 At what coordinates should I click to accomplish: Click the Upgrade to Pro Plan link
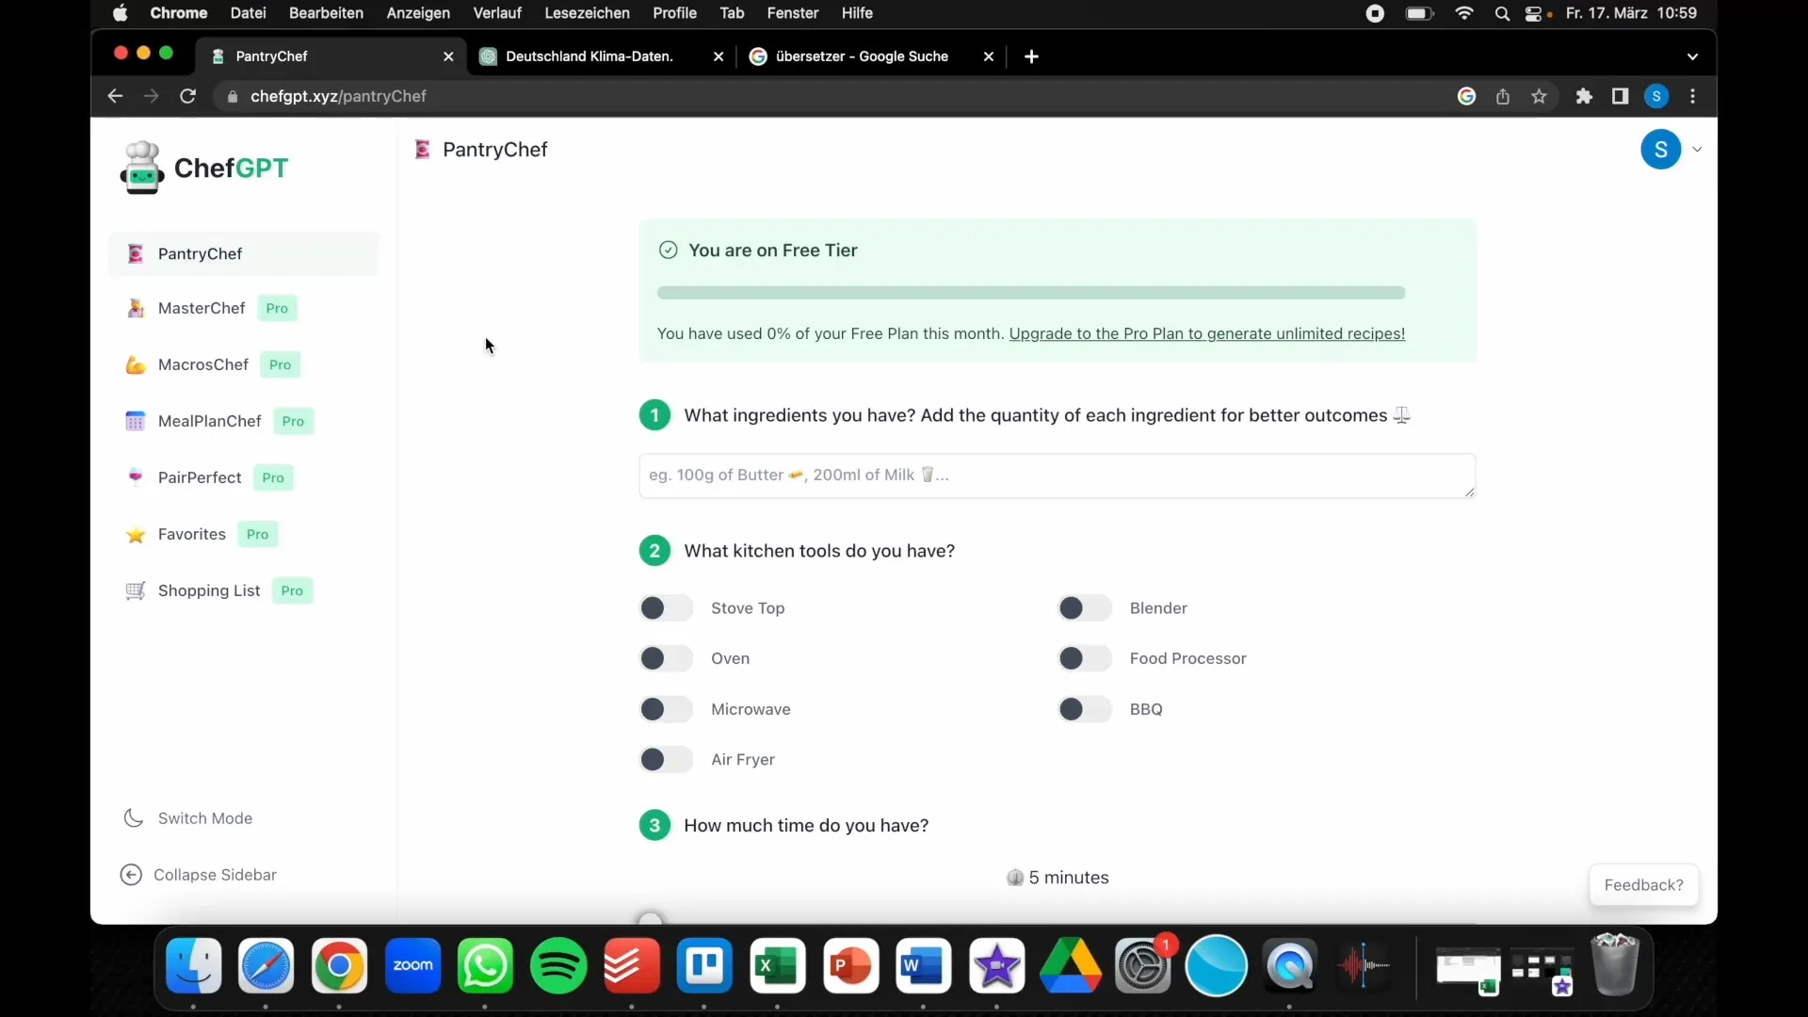tap(1205, 332)
